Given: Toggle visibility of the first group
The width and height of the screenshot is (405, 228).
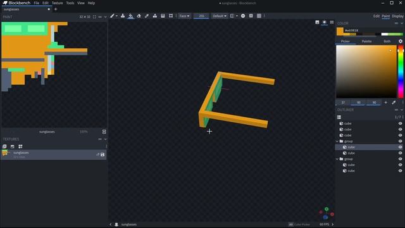Looking at the screenshot, I should point(400,141).
